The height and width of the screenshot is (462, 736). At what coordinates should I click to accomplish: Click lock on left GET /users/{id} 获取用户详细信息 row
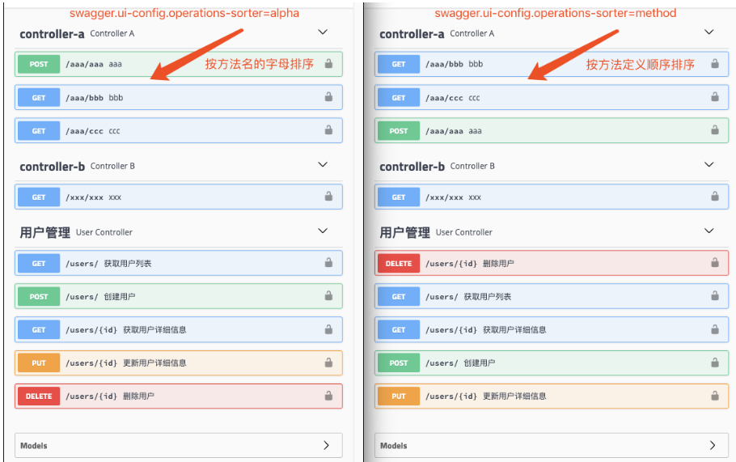(328, 329)
